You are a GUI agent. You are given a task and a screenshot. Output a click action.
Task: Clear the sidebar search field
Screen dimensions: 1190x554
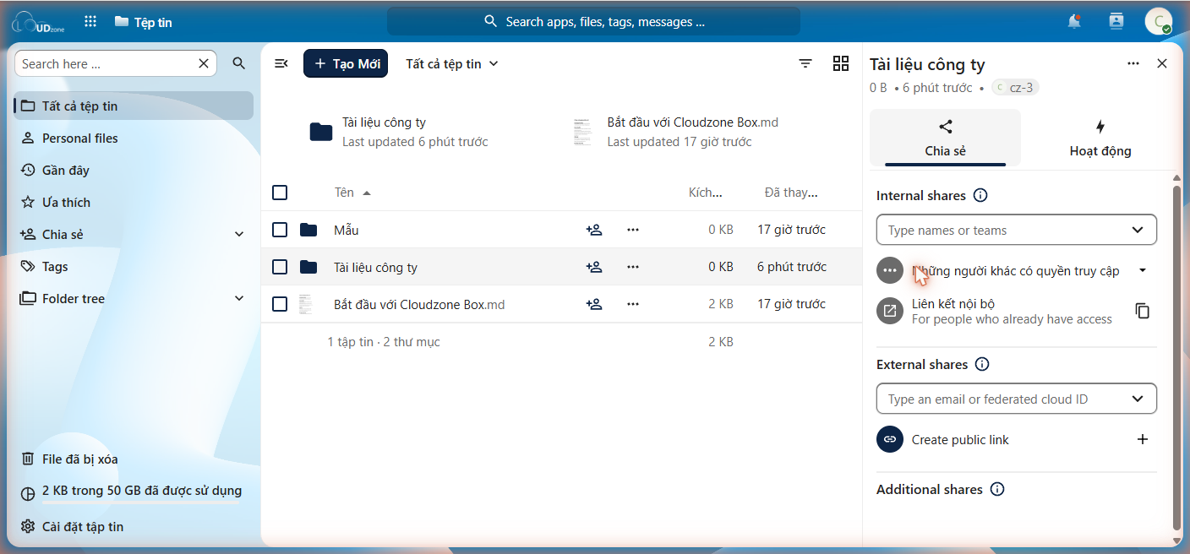point(204,63)
